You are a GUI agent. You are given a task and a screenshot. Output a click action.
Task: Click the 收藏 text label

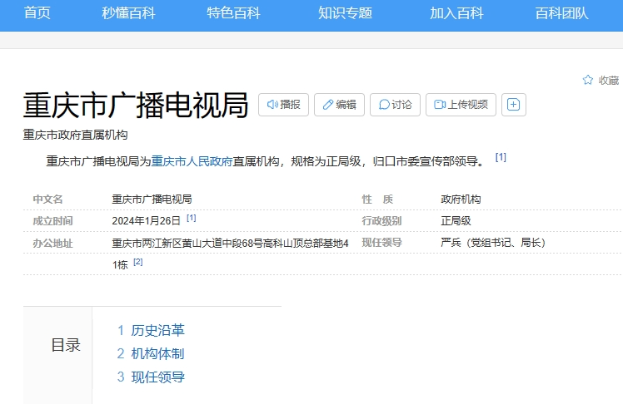(609, 81)
